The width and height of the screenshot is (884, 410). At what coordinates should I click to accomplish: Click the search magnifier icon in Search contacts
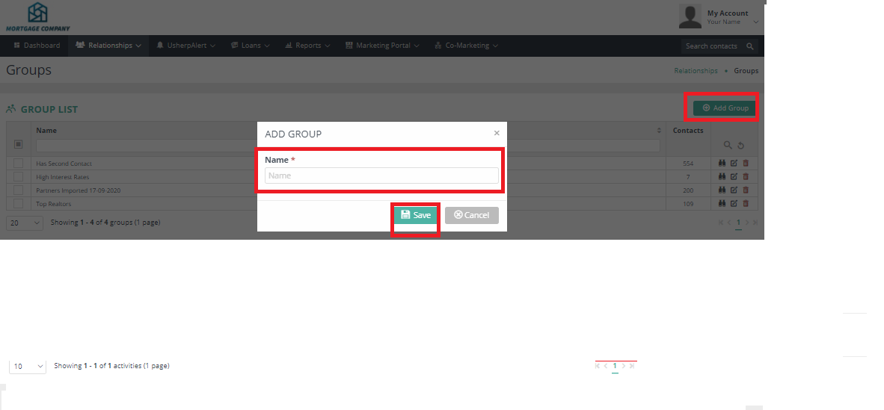(750, 46)
